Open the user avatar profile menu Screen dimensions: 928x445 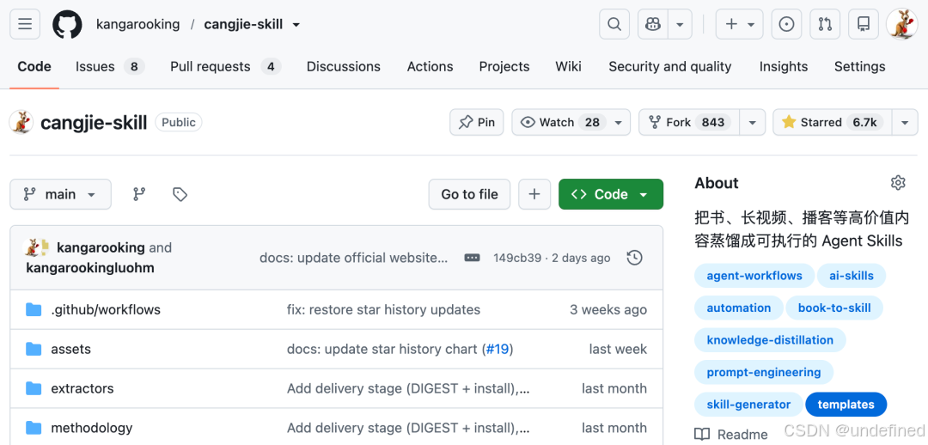coord(902,24)
